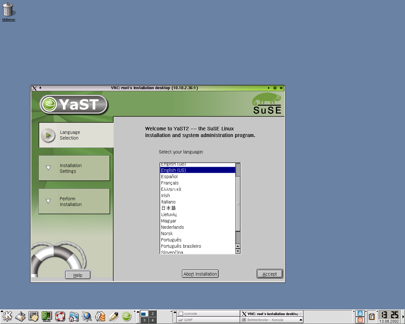
Task: Select the Befehlsfenster - Konsole taskbar entry
Action: point(270,320)
